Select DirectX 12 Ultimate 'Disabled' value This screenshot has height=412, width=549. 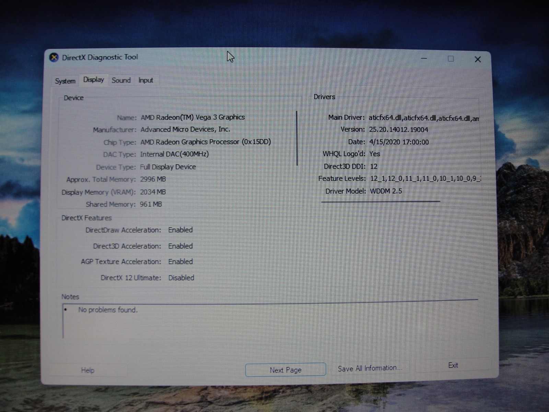point(181,278)
